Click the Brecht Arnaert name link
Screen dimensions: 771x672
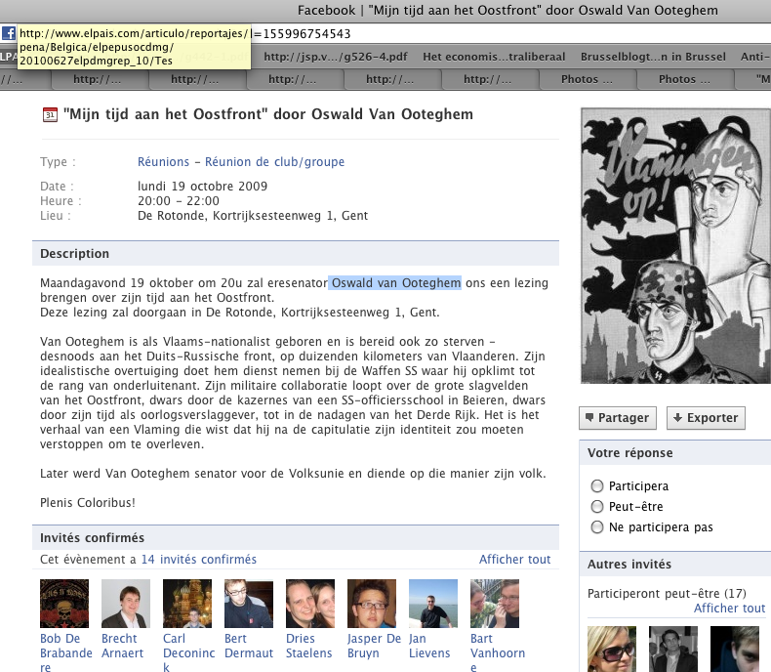(x=122, y=646)
